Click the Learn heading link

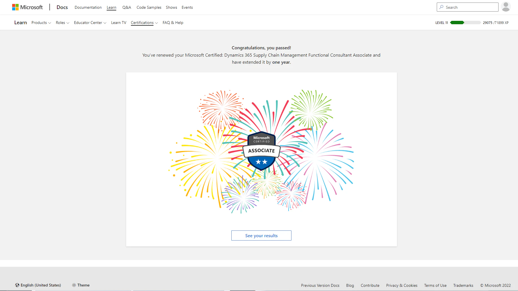tap(21, 23)
